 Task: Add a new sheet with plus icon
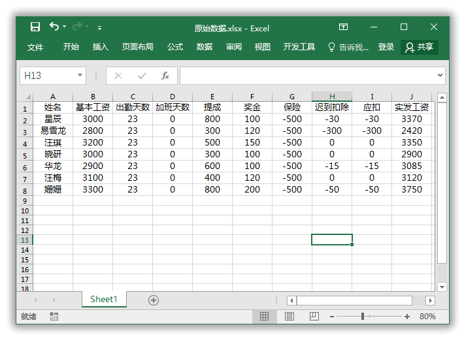[154, 300]
